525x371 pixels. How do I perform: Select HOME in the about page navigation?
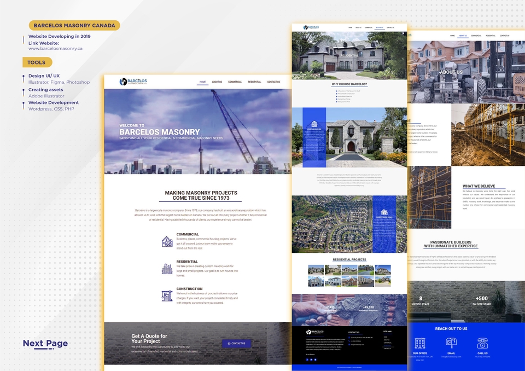tap(452, 36)
